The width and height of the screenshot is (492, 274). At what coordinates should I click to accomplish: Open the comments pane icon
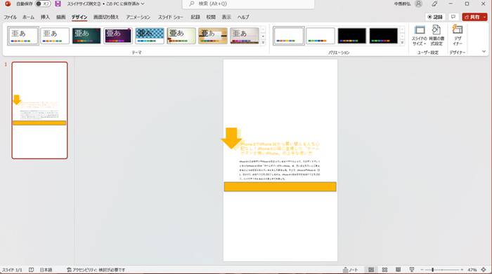[x=453, y=17]
